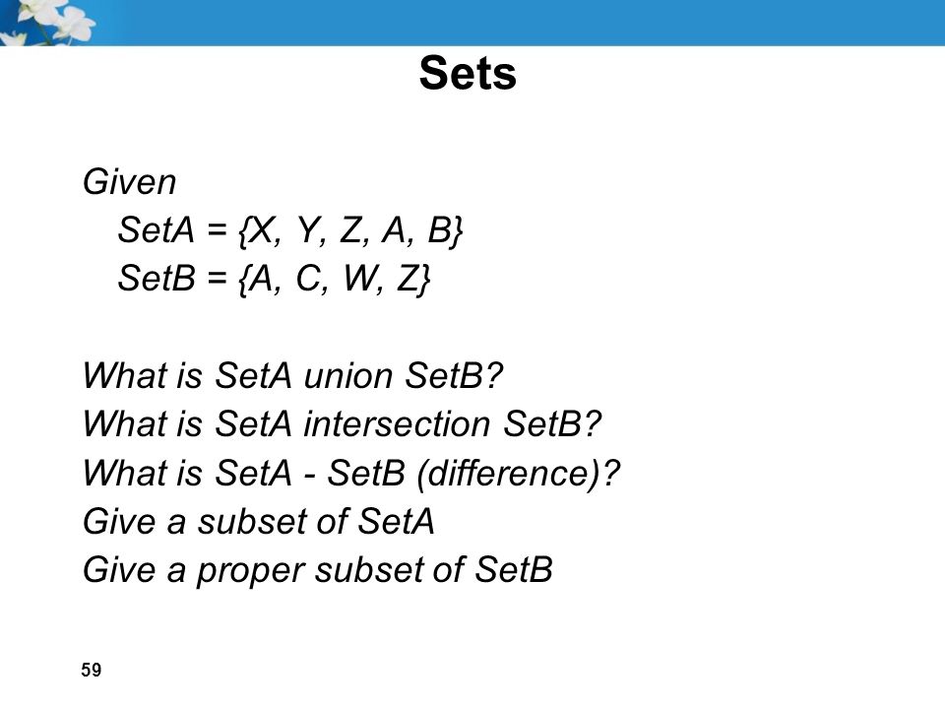Click the element C in SetB
This screenshot has height=709, width=945.
click(x=308, y=279)
